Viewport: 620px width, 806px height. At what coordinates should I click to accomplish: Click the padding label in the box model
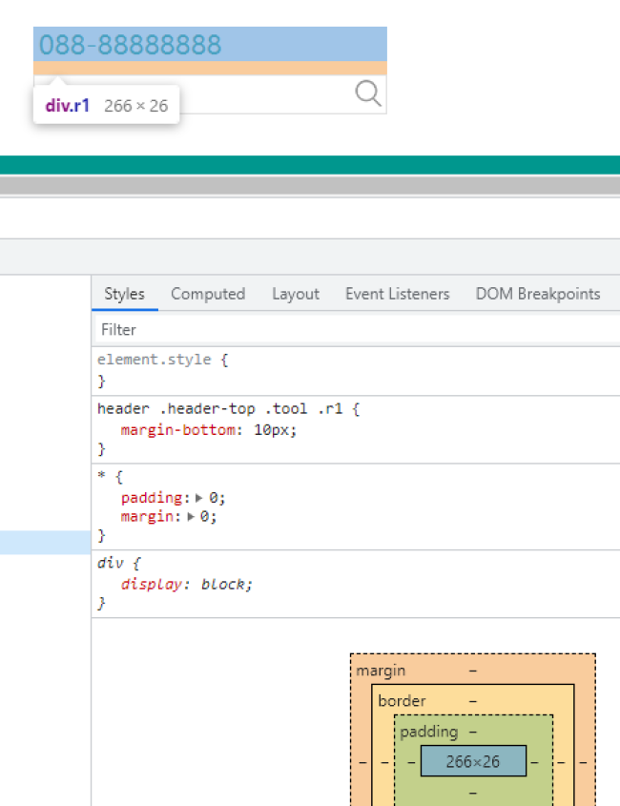click(x=428, y=732)
